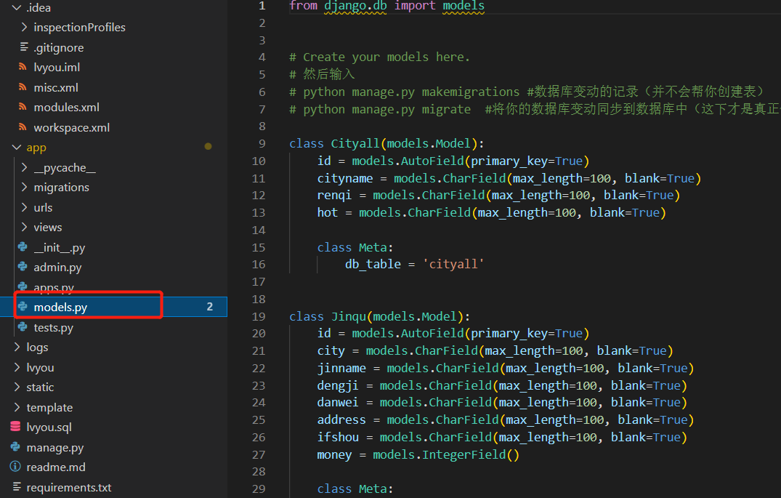Open requirements.txt file
The image size is (781, 498).
(x=69, y=488)
